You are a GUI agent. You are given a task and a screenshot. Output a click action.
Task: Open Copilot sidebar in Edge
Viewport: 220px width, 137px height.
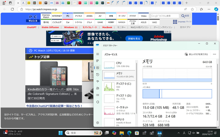pyautogui.click(x=216, y=9)
